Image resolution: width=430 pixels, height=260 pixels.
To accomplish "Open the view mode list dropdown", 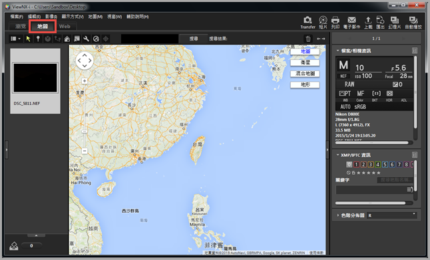I will [15, 39].
